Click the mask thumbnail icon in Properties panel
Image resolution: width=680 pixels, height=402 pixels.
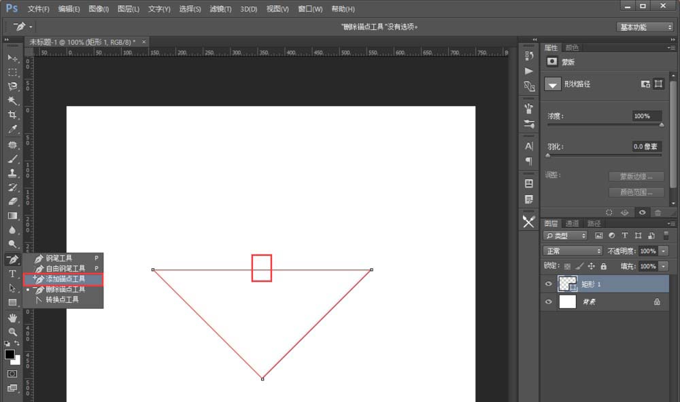click(552, 61)
